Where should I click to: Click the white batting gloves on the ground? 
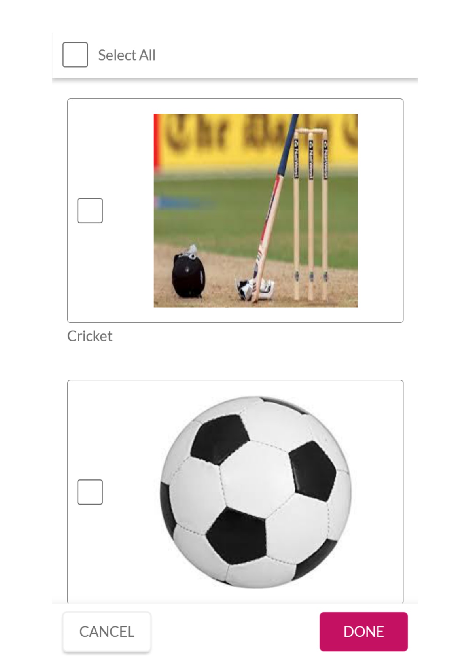pyautogui.click(x=256, y=289)
